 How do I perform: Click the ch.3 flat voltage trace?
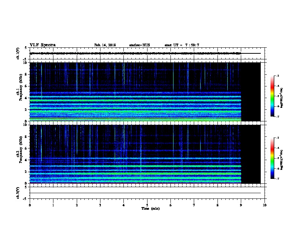145,193
